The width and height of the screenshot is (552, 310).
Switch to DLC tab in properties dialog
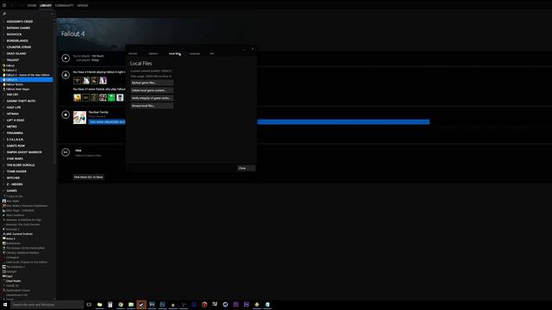point(211,53)
